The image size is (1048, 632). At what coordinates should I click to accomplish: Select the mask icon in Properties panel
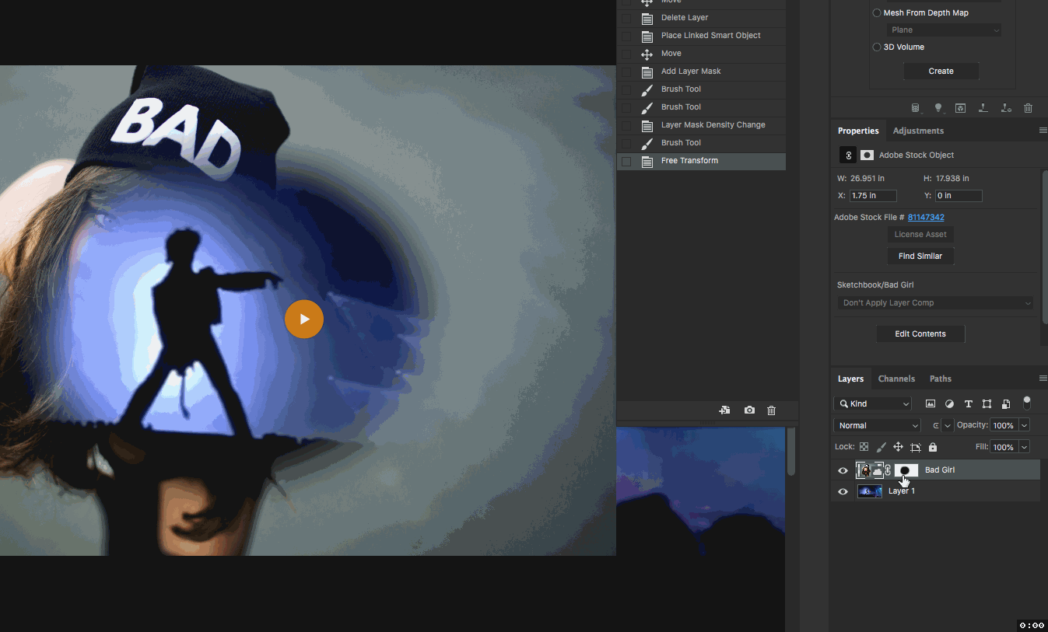[867, 155]
